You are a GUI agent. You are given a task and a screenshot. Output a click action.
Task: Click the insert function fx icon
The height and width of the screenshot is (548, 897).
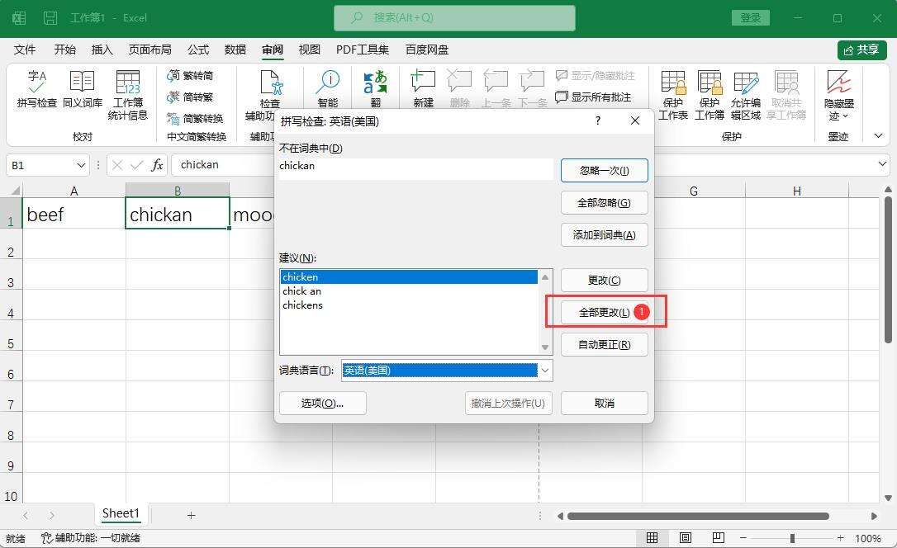click(157, 165)
